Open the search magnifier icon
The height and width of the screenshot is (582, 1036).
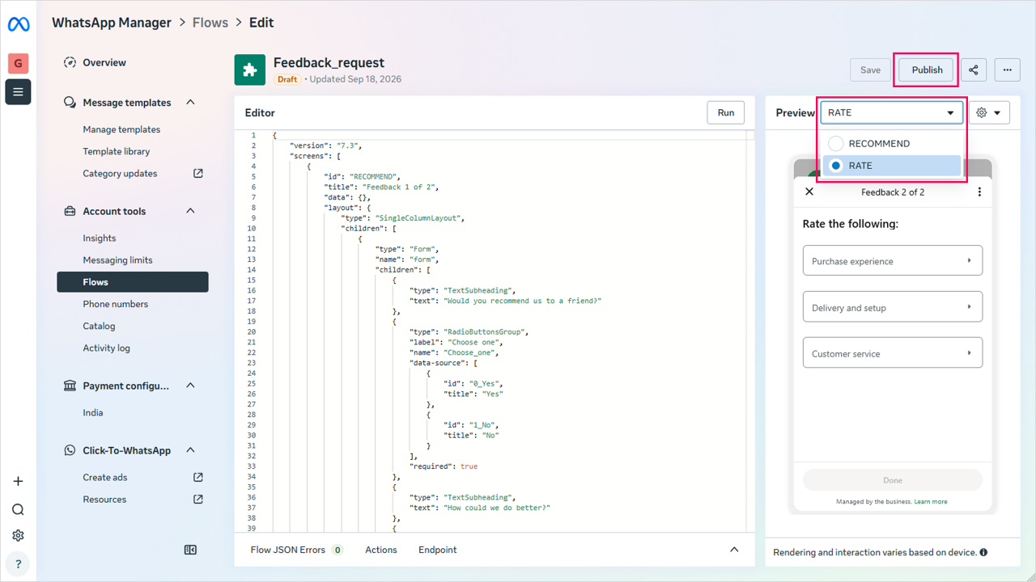18,509
